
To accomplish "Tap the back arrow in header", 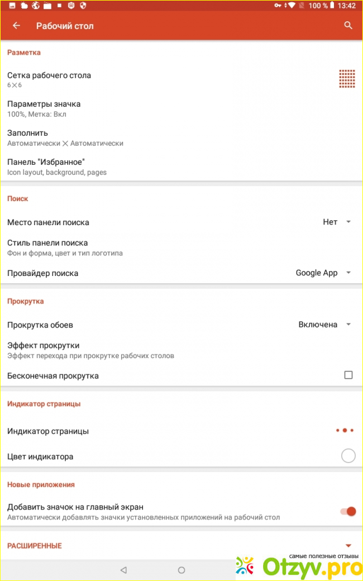I will (x=16, y=26).
